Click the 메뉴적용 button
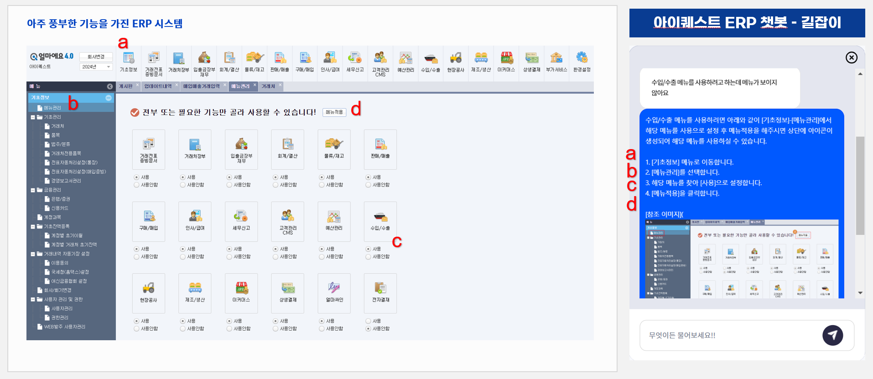This screenshot has height=379, width=873. click(334, 112)
